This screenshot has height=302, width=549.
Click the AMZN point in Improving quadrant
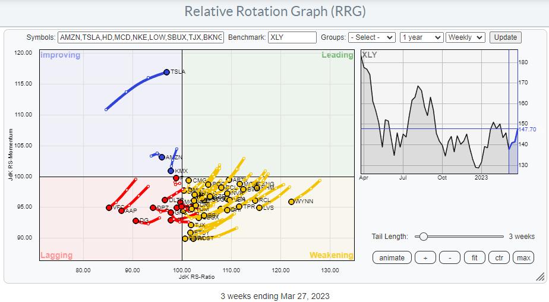162,157
